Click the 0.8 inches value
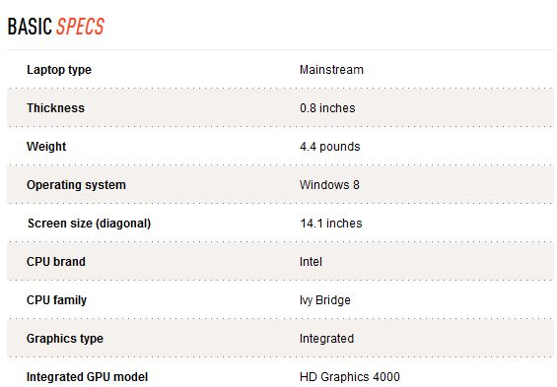The image size is (557, 387). (x=327, y=108)
